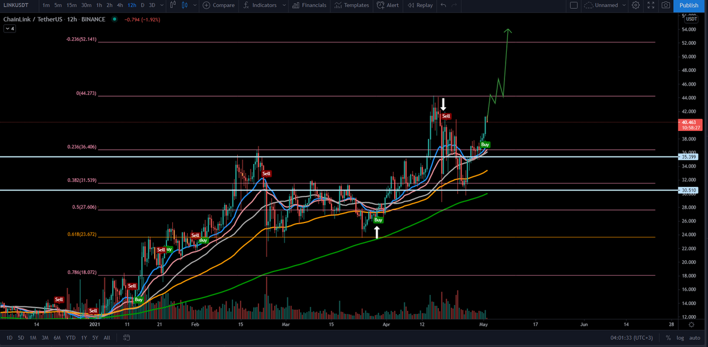The image size is (708, 347).
Task: Select the 3D timeframe
Action: tap(152, 5)
